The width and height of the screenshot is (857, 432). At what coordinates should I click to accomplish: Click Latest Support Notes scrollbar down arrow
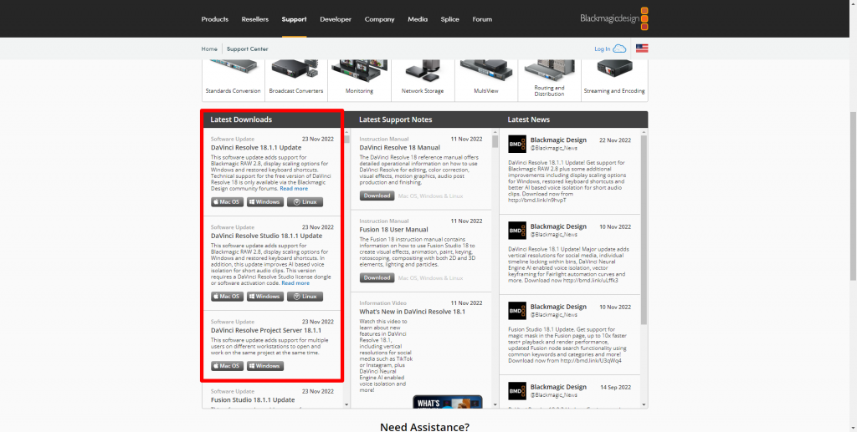click(x=495, y=404)
